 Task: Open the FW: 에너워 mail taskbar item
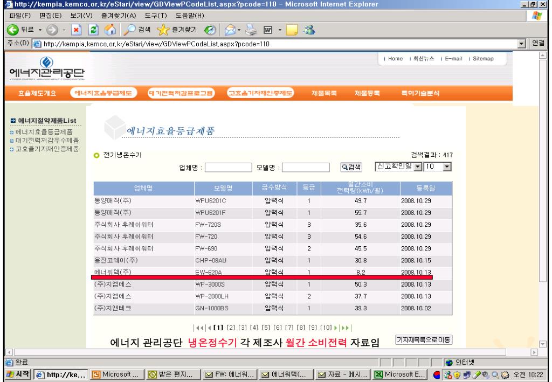point(230,374)
